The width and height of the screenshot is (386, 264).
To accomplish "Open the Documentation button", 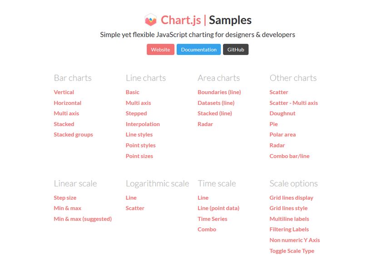I will (198, 49).
